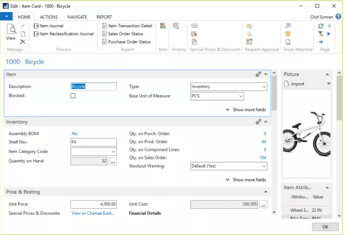Collapse the Price & Posting FastTab

coord(265,192)
